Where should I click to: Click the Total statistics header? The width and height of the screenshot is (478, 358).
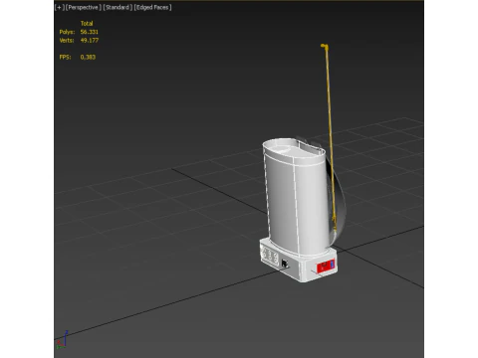[87, 24]
